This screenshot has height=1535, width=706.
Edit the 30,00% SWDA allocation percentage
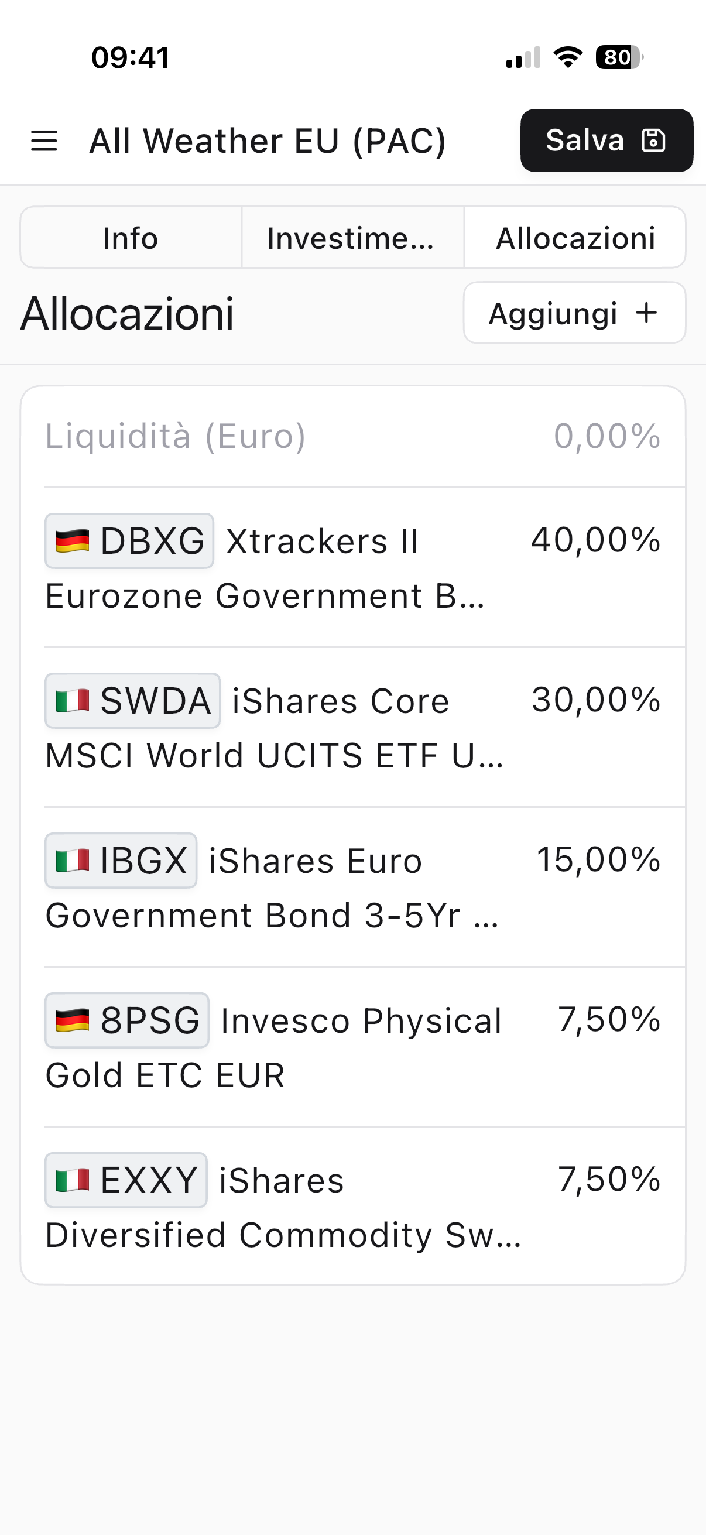tap(596, 700)
